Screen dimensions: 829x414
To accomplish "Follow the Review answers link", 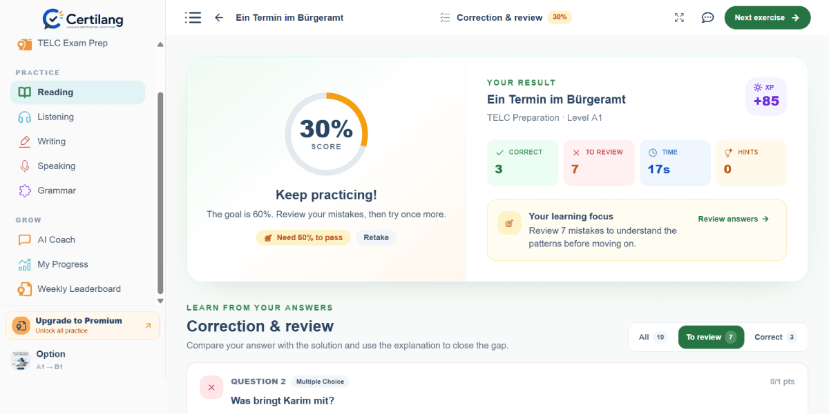I will pyautogui.click(x=734, y=219).
